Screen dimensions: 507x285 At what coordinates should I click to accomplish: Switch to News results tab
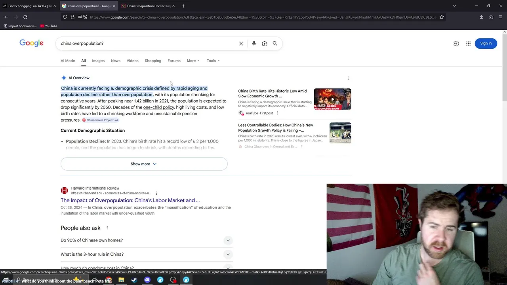click(x=116, y=61)
